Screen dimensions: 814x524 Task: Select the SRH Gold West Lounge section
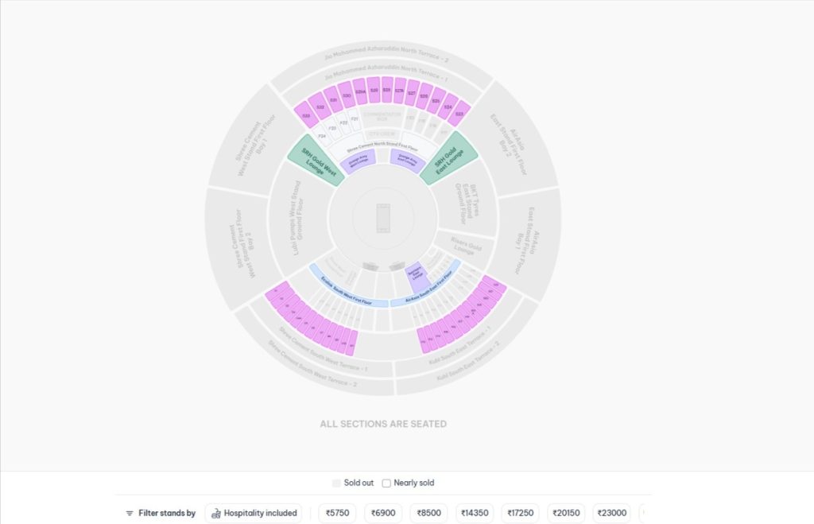pyautogui.click(x=316, y=161)
